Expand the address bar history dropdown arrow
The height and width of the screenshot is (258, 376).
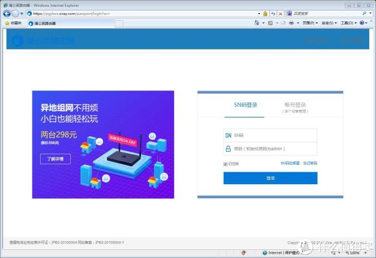(259, 14)
